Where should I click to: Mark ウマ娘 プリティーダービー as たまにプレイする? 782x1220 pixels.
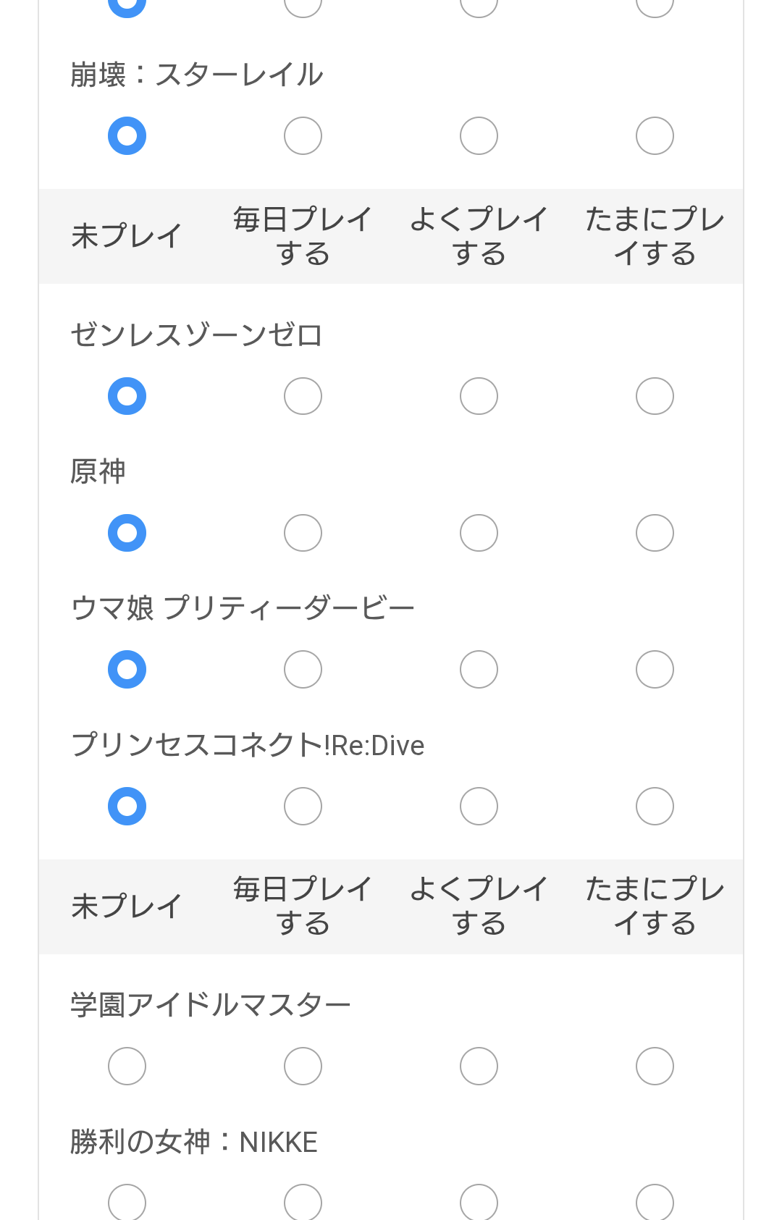pos(655,669)
